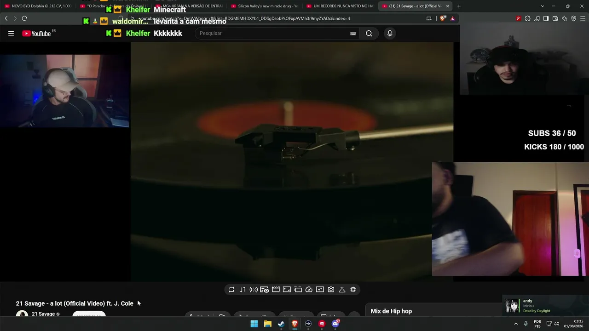The image size is (589, 331).
Task: Click the flask experiments icon
Action: 342,290
